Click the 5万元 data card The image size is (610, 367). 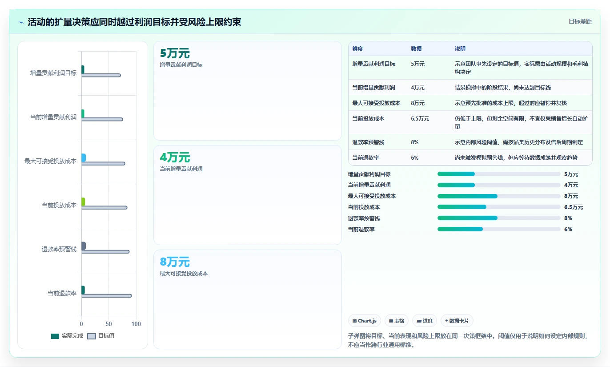pyautogui.click(x=248, y=91)
